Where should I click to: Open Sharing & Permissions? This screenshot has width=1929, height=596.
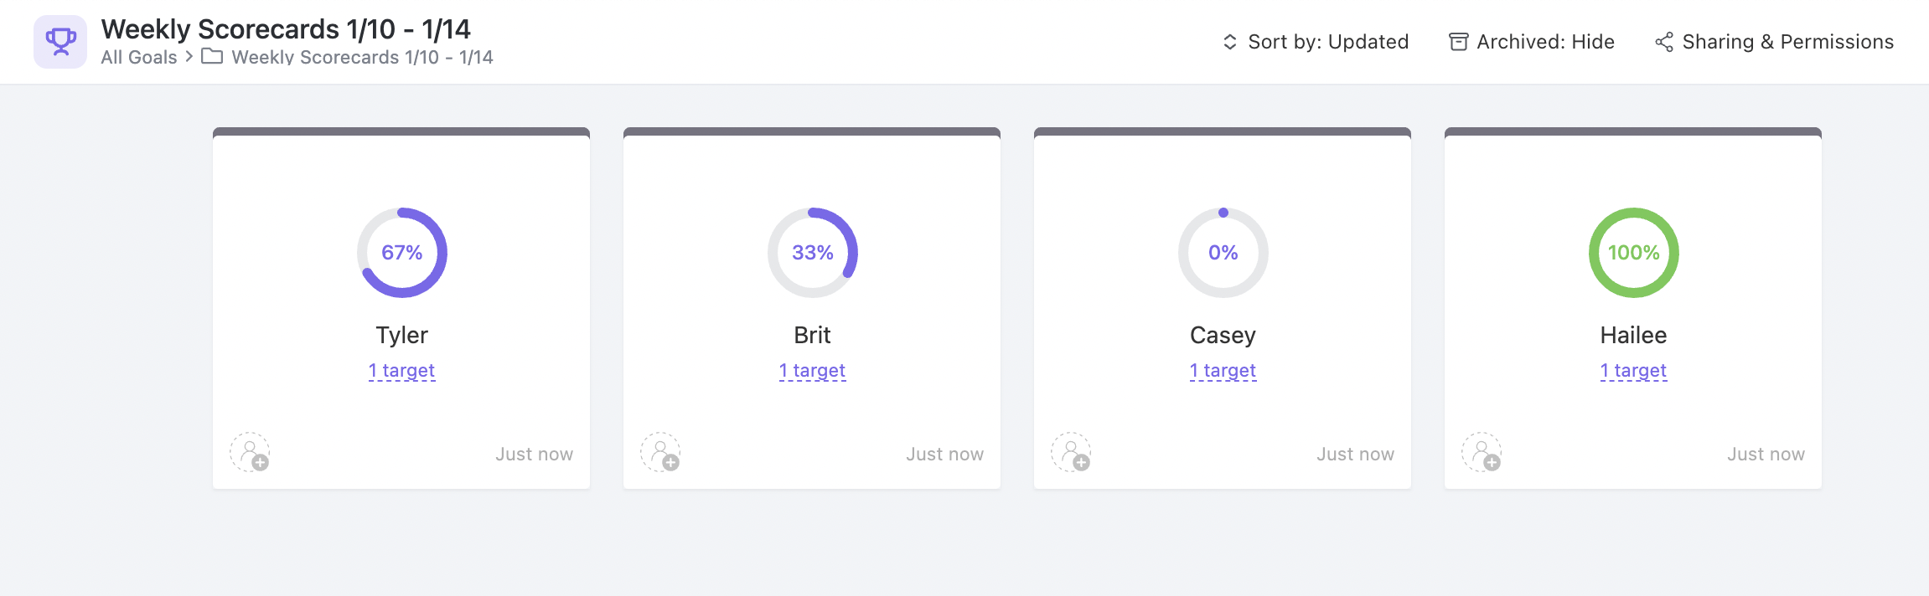[1787, 42]
